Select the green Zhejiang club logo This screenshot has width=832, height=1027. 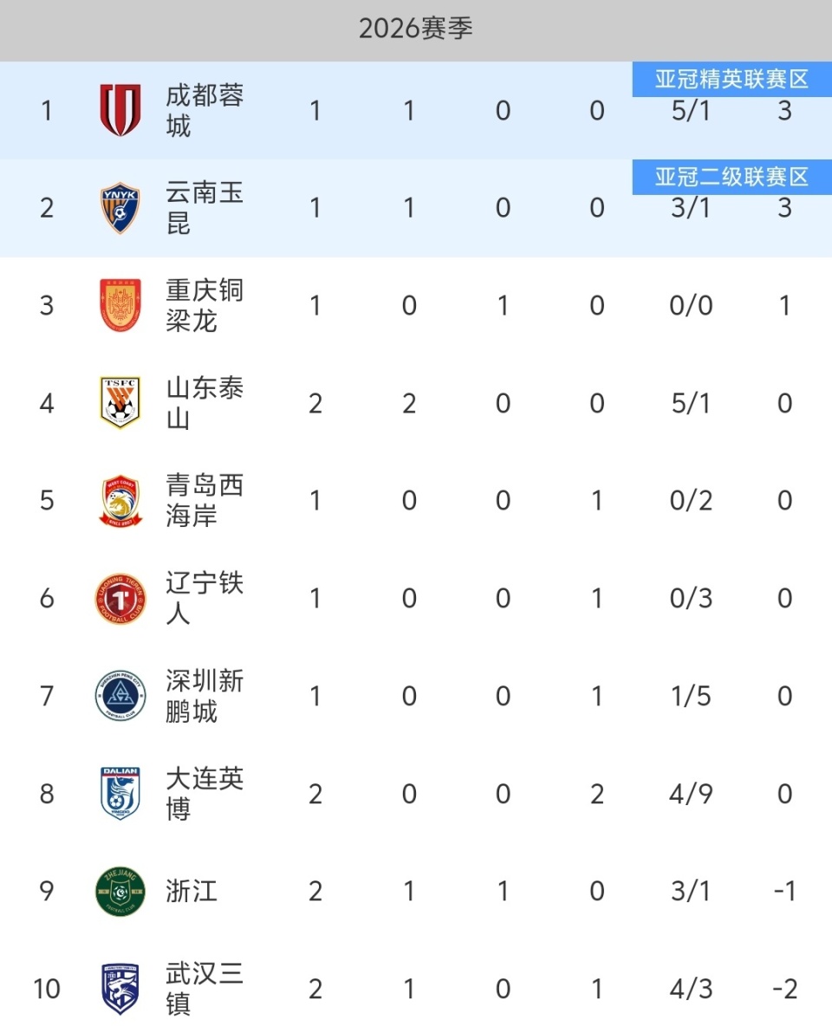(120, 891)
